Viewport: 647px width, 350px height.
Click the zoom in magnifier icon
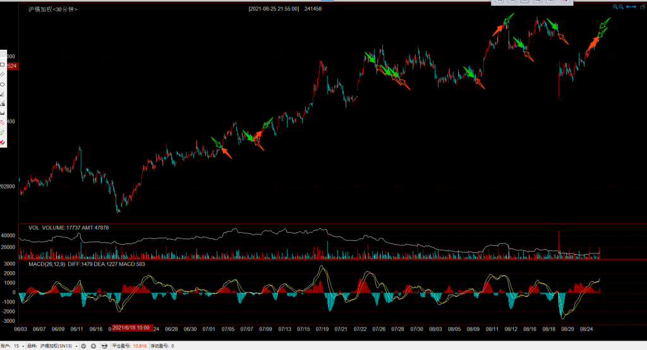click(x=615, y=7)
